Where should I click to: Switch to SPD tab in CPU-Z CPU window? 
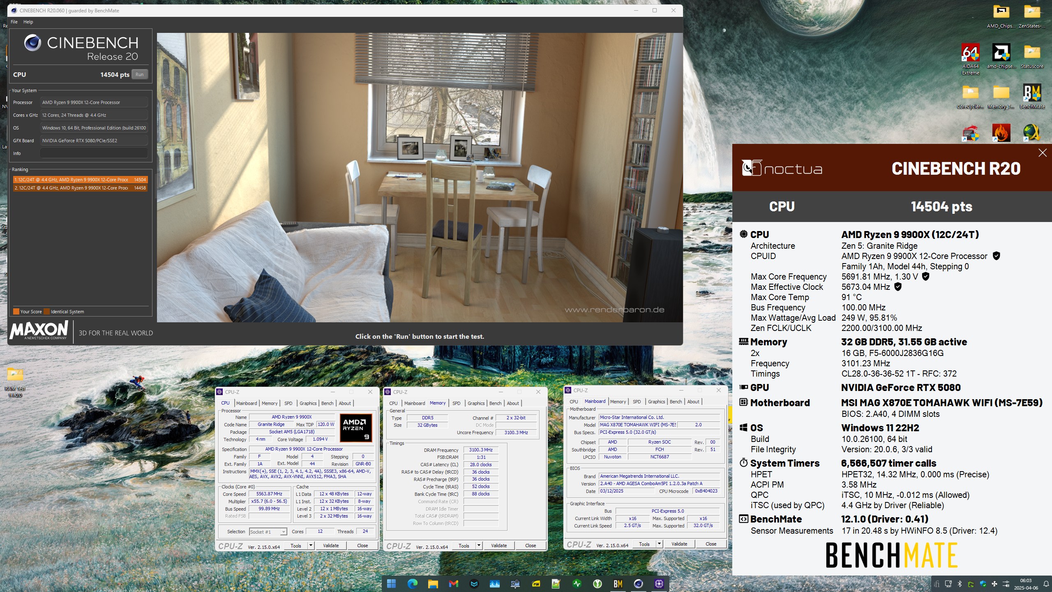[288, 403]
